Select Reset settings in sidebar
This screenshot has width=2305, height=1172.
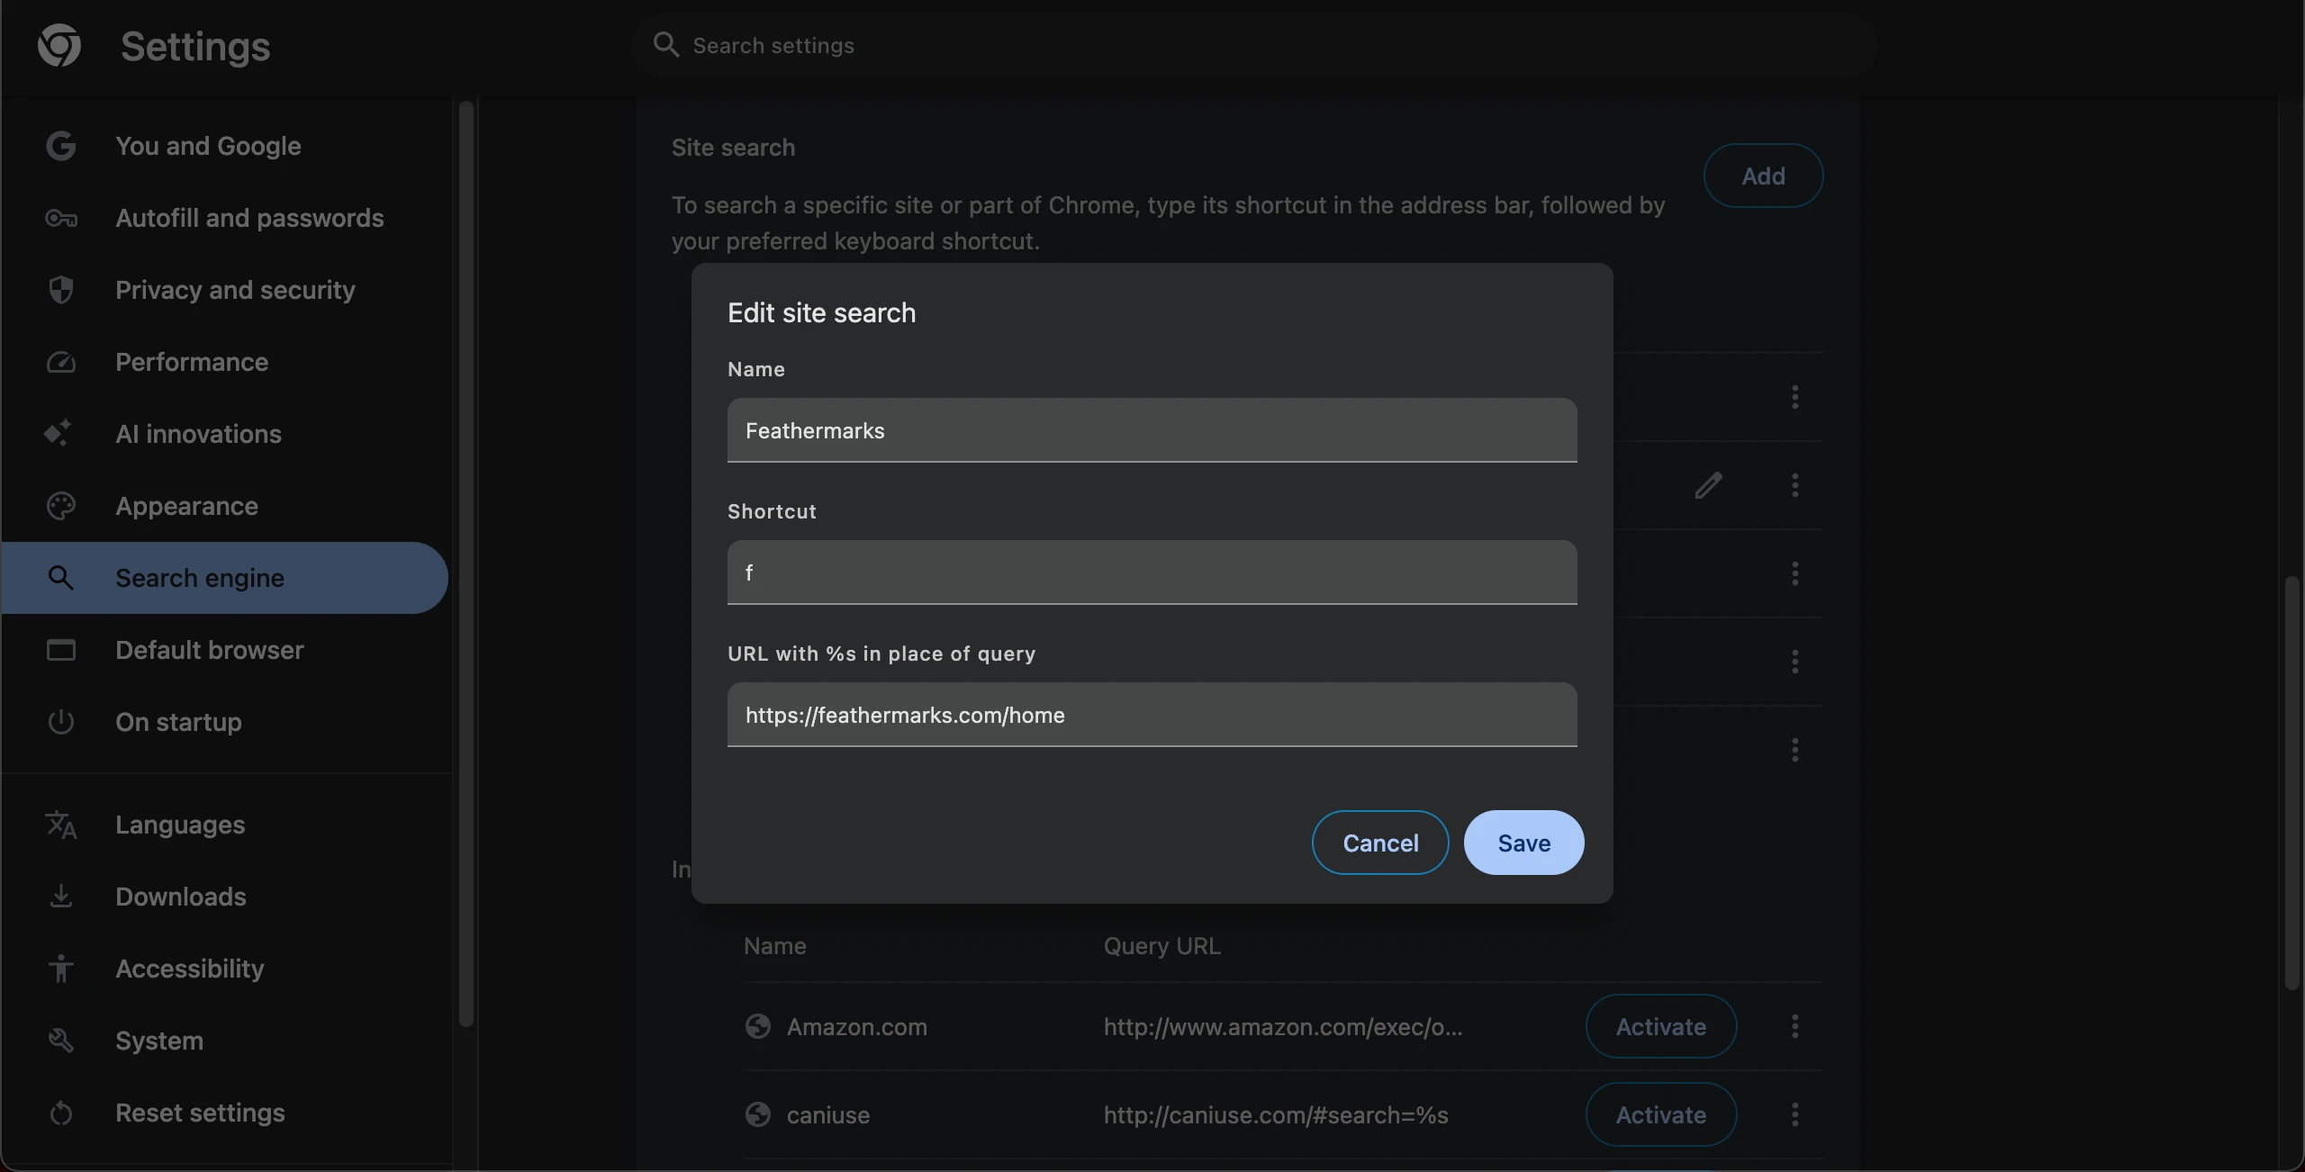coord(200,1113)
